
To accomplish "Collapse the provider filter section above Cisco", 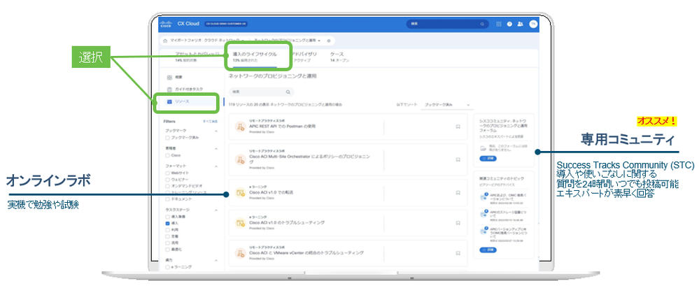I will pyautogui.click(x=216, y=149).
